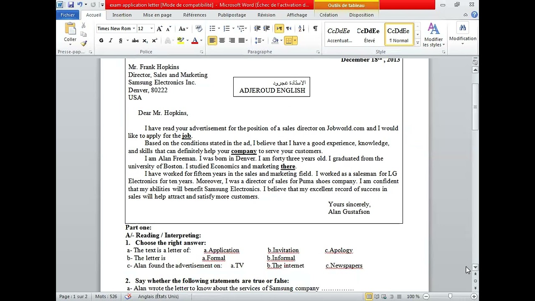
Task: Check proofing errors icon in status bar
Action: click(128, 296)
